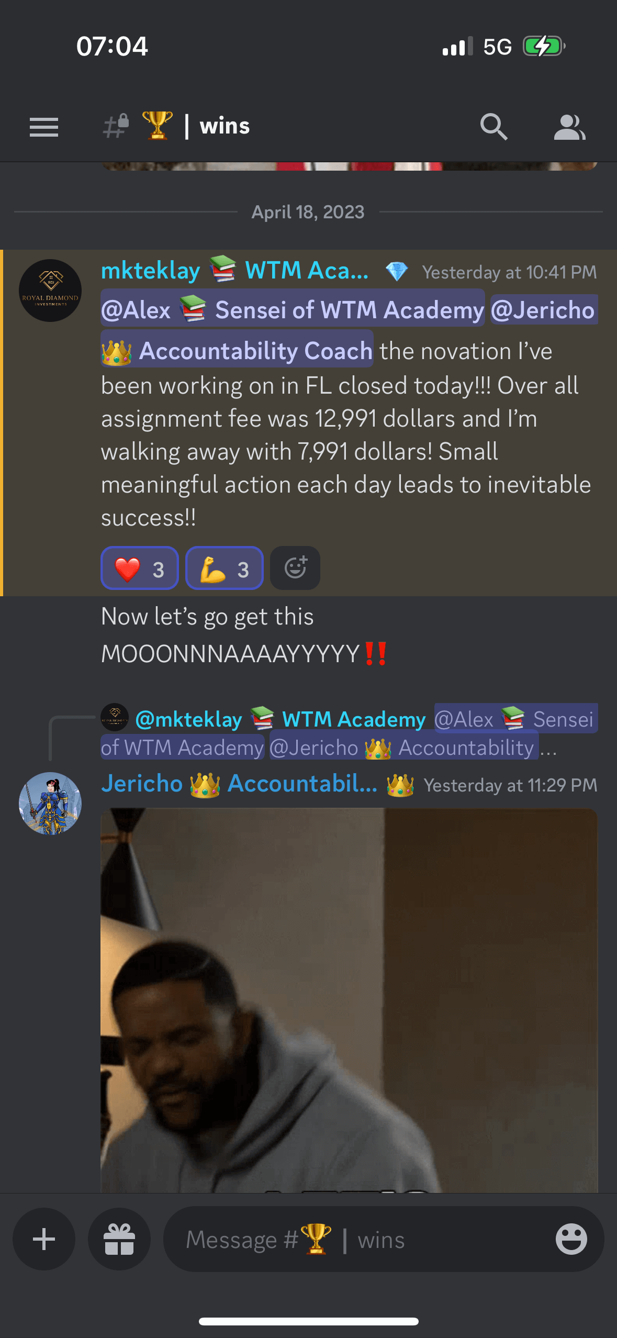Open the hamburger channel list menu

[x=44, y=127]
